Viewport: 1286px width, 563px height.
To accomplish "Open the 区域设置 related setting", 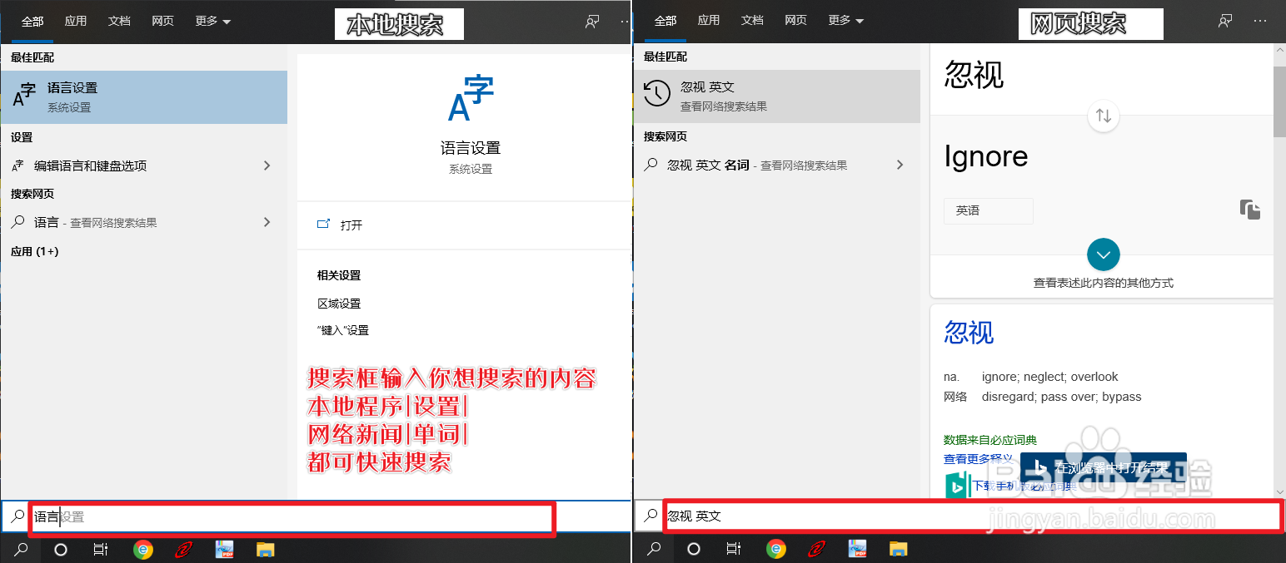I will click(x=339, y=304).
